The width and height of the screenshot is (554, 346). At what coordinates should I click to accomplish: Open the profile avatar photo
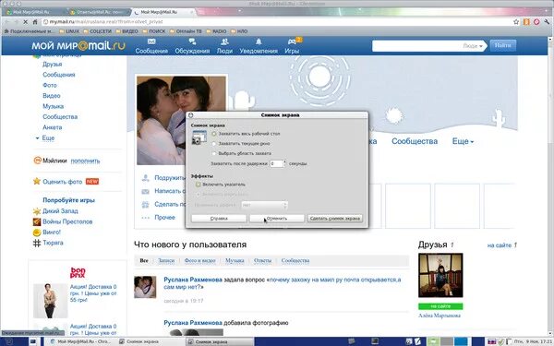click(181, 120)
